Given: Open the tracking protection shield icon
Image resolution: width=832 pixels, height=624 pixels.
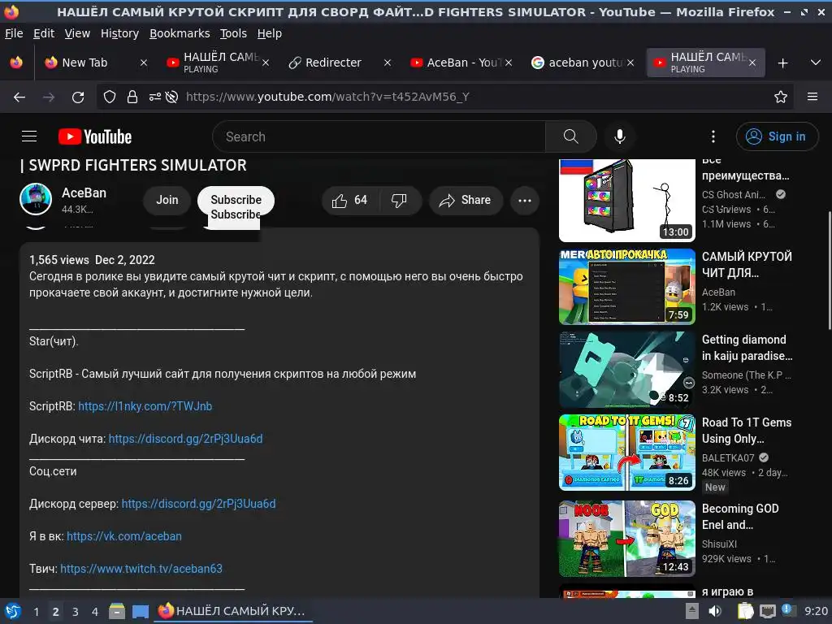Looking at the screenshot, I should 110,97.
